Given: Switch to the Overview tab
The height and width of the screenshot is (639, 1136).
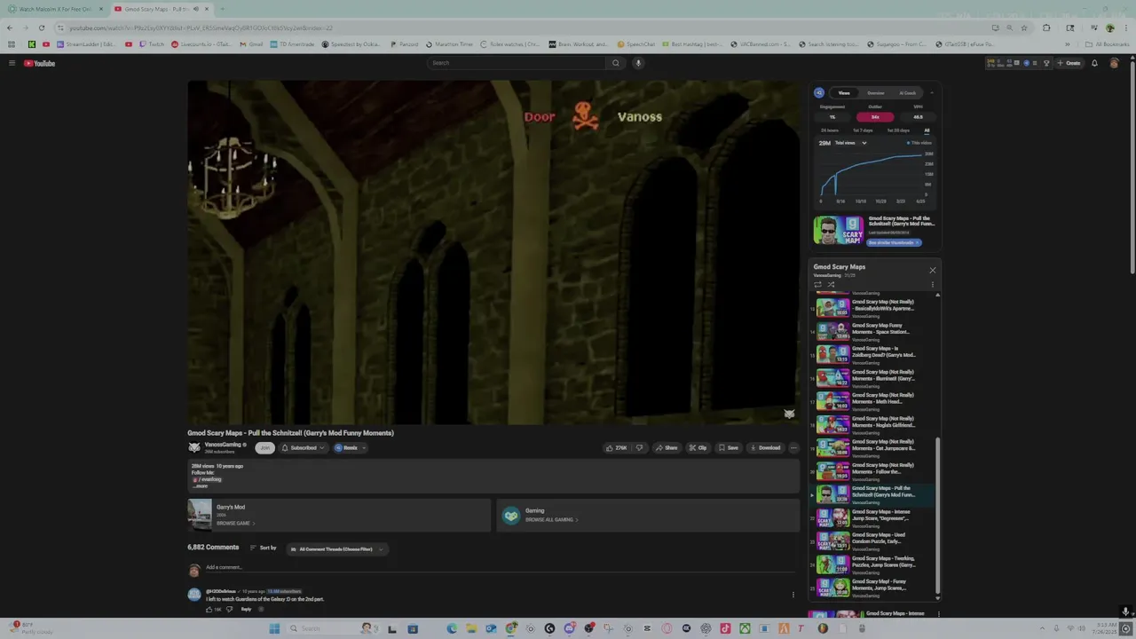Looking at the screenshot, I should 875,92.
